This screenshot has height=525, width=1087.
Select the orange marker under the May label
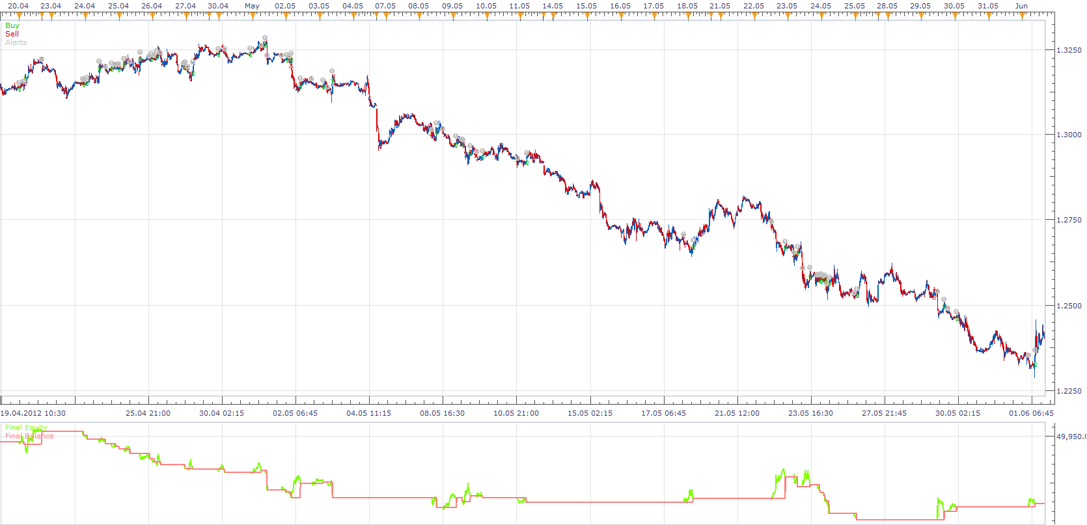pos(253,16)
